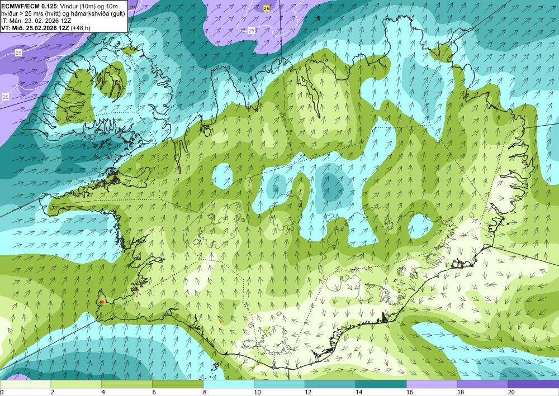Select the legend scale value "8"
The height and width of the screenshot is (396, 559).
[205, 393]
